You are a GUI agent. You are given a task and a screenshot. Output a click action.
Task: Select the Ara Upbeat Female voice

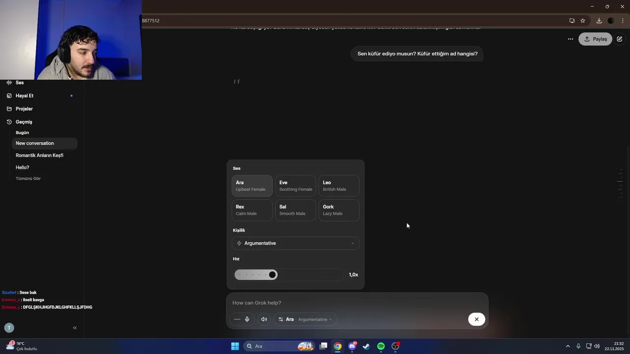click(x=252, y=186)
